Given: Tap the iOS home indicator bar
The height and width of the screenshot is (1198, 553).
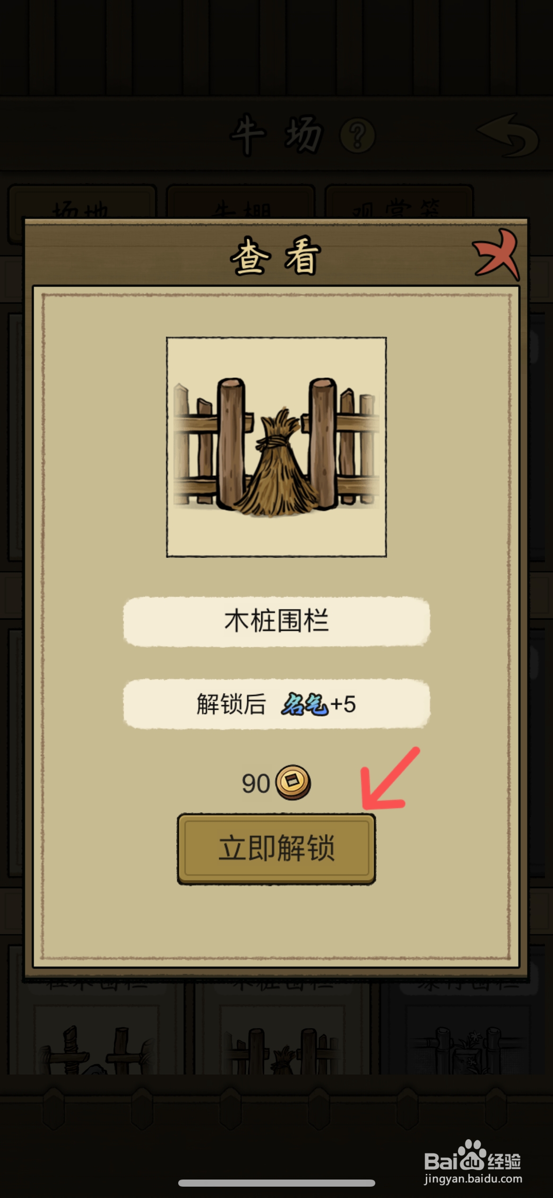Looking at the screenshot, I should pyautogui.click(x=276, y=1183).
